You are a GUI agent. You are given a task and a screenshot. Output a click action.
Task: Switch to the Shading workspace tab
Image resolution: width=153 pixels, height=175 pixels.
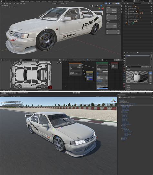click(50, 1)
